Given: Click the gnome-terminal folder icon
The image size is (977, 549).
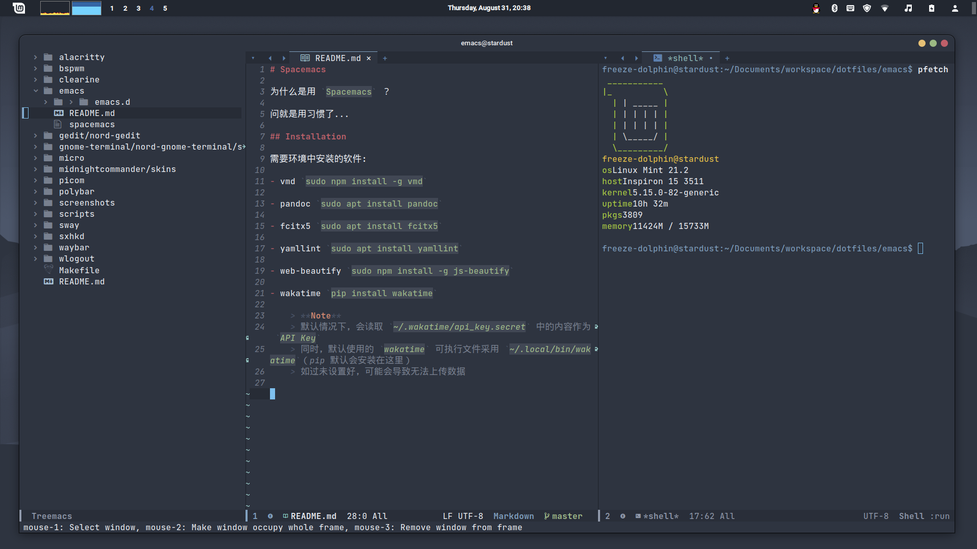Looking at the screenshot, I should tap(48, 147).
